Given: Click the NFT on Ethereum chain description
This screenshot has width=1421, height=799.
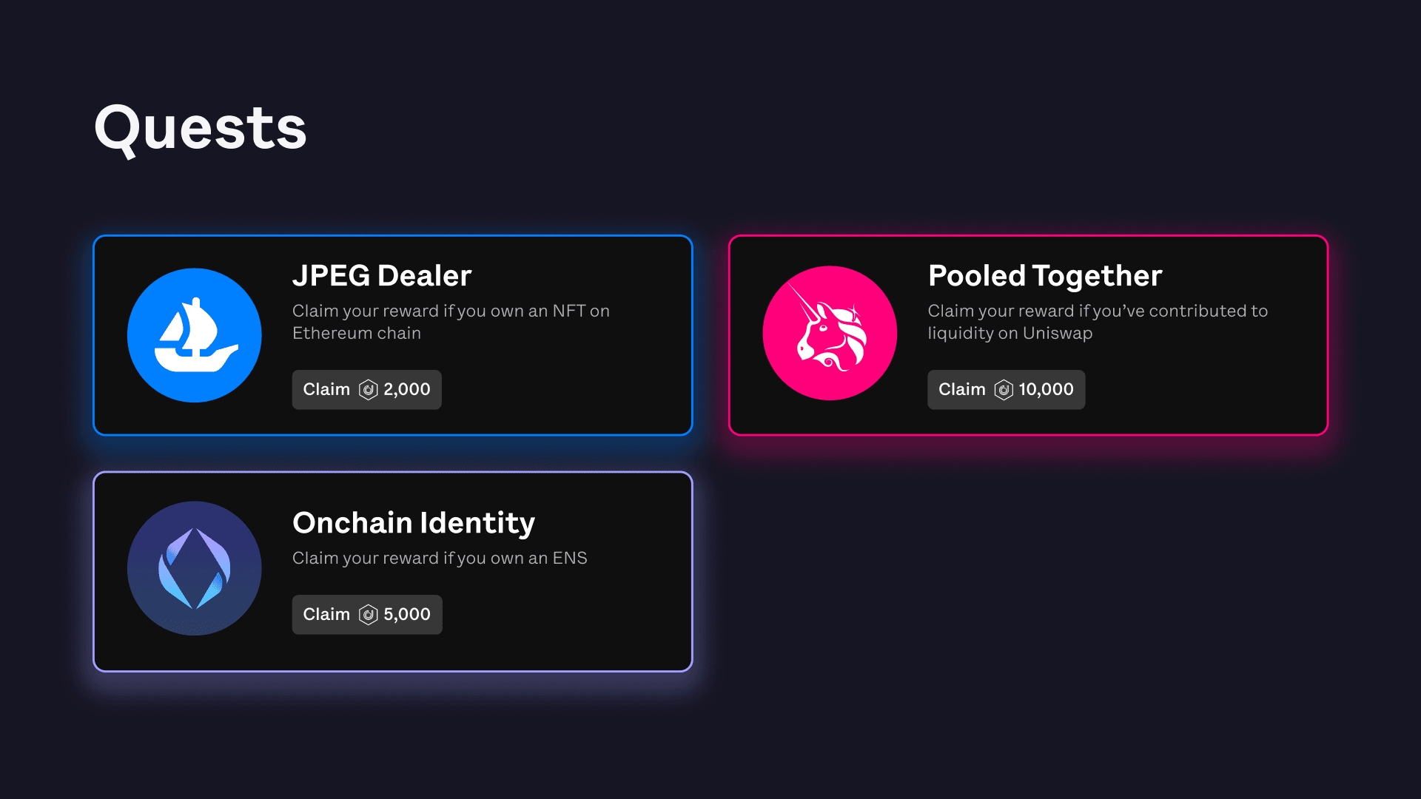Looking at the screenshot, I should tap(451, 322).
